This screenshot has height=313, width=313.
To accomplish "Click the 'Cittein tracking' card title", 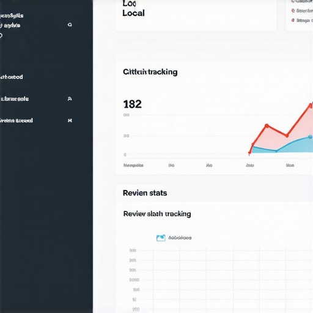I will coord(150,72).
